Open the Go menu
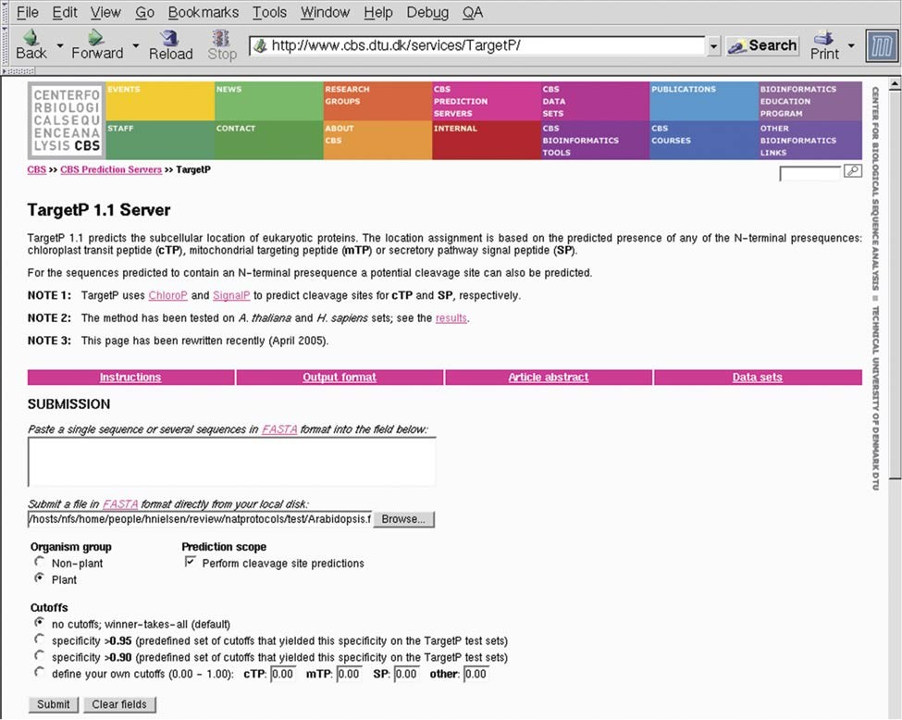The height and width of the screenshot is (720, 902). (145, 13)
